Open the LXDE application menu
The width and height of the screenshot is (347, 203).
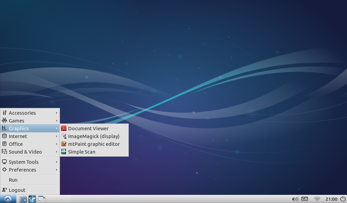[x=7, y=199]
